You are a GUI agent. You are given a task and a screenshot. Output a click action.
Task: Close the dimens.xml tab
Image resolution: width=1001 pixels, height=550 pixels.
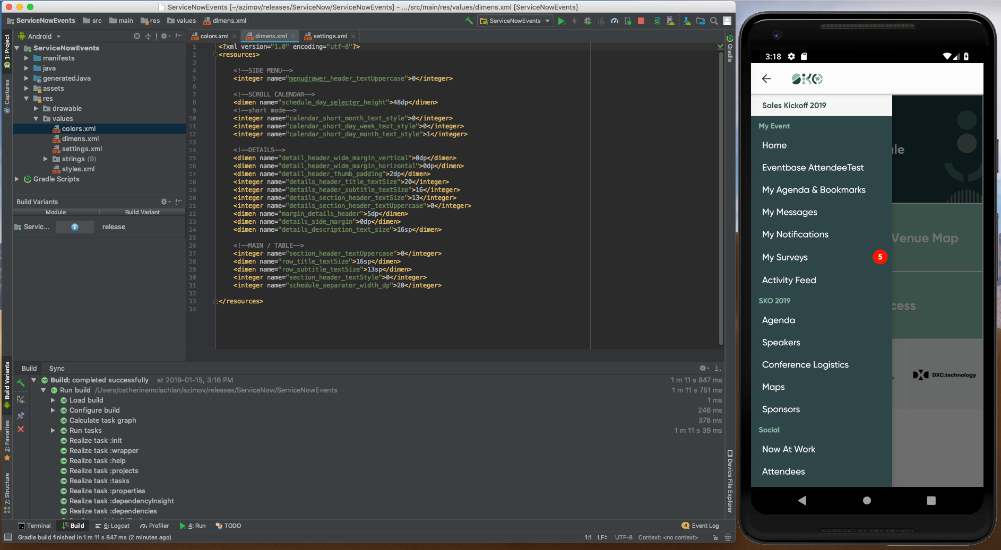pyautogui.click(x=292, y=36)
